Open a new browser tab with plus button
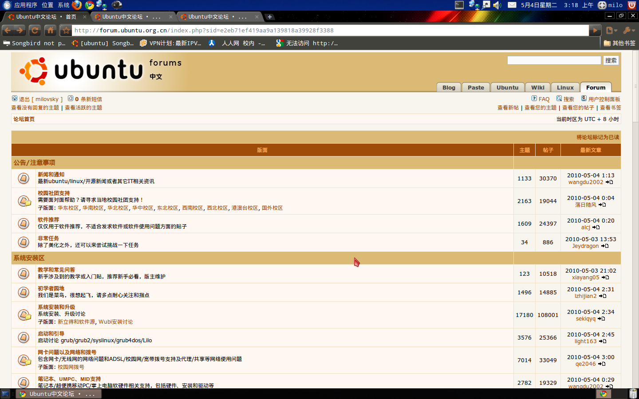This screenshot has width=639, height=399. (x=269, y=17)
